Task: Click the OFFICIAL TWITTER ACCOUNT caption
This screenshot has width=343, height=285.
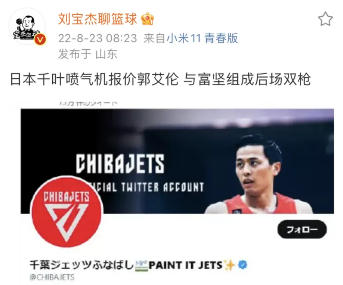Action: 148,187
